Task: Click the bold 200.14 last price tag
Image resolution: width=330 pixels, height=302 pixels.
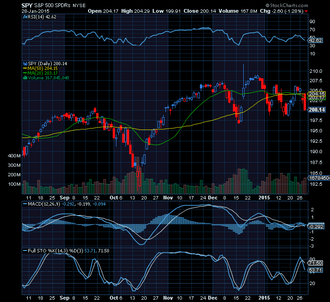Action: [x=317, y=110]
